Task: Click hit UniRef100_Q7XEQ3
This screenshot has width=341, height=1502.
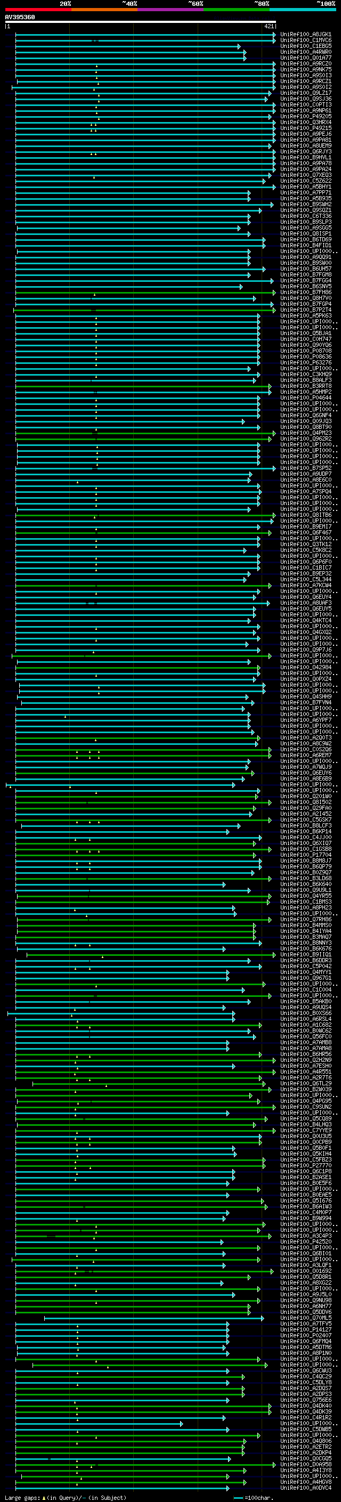Action: pyautogui.click(x=306, y=175)
